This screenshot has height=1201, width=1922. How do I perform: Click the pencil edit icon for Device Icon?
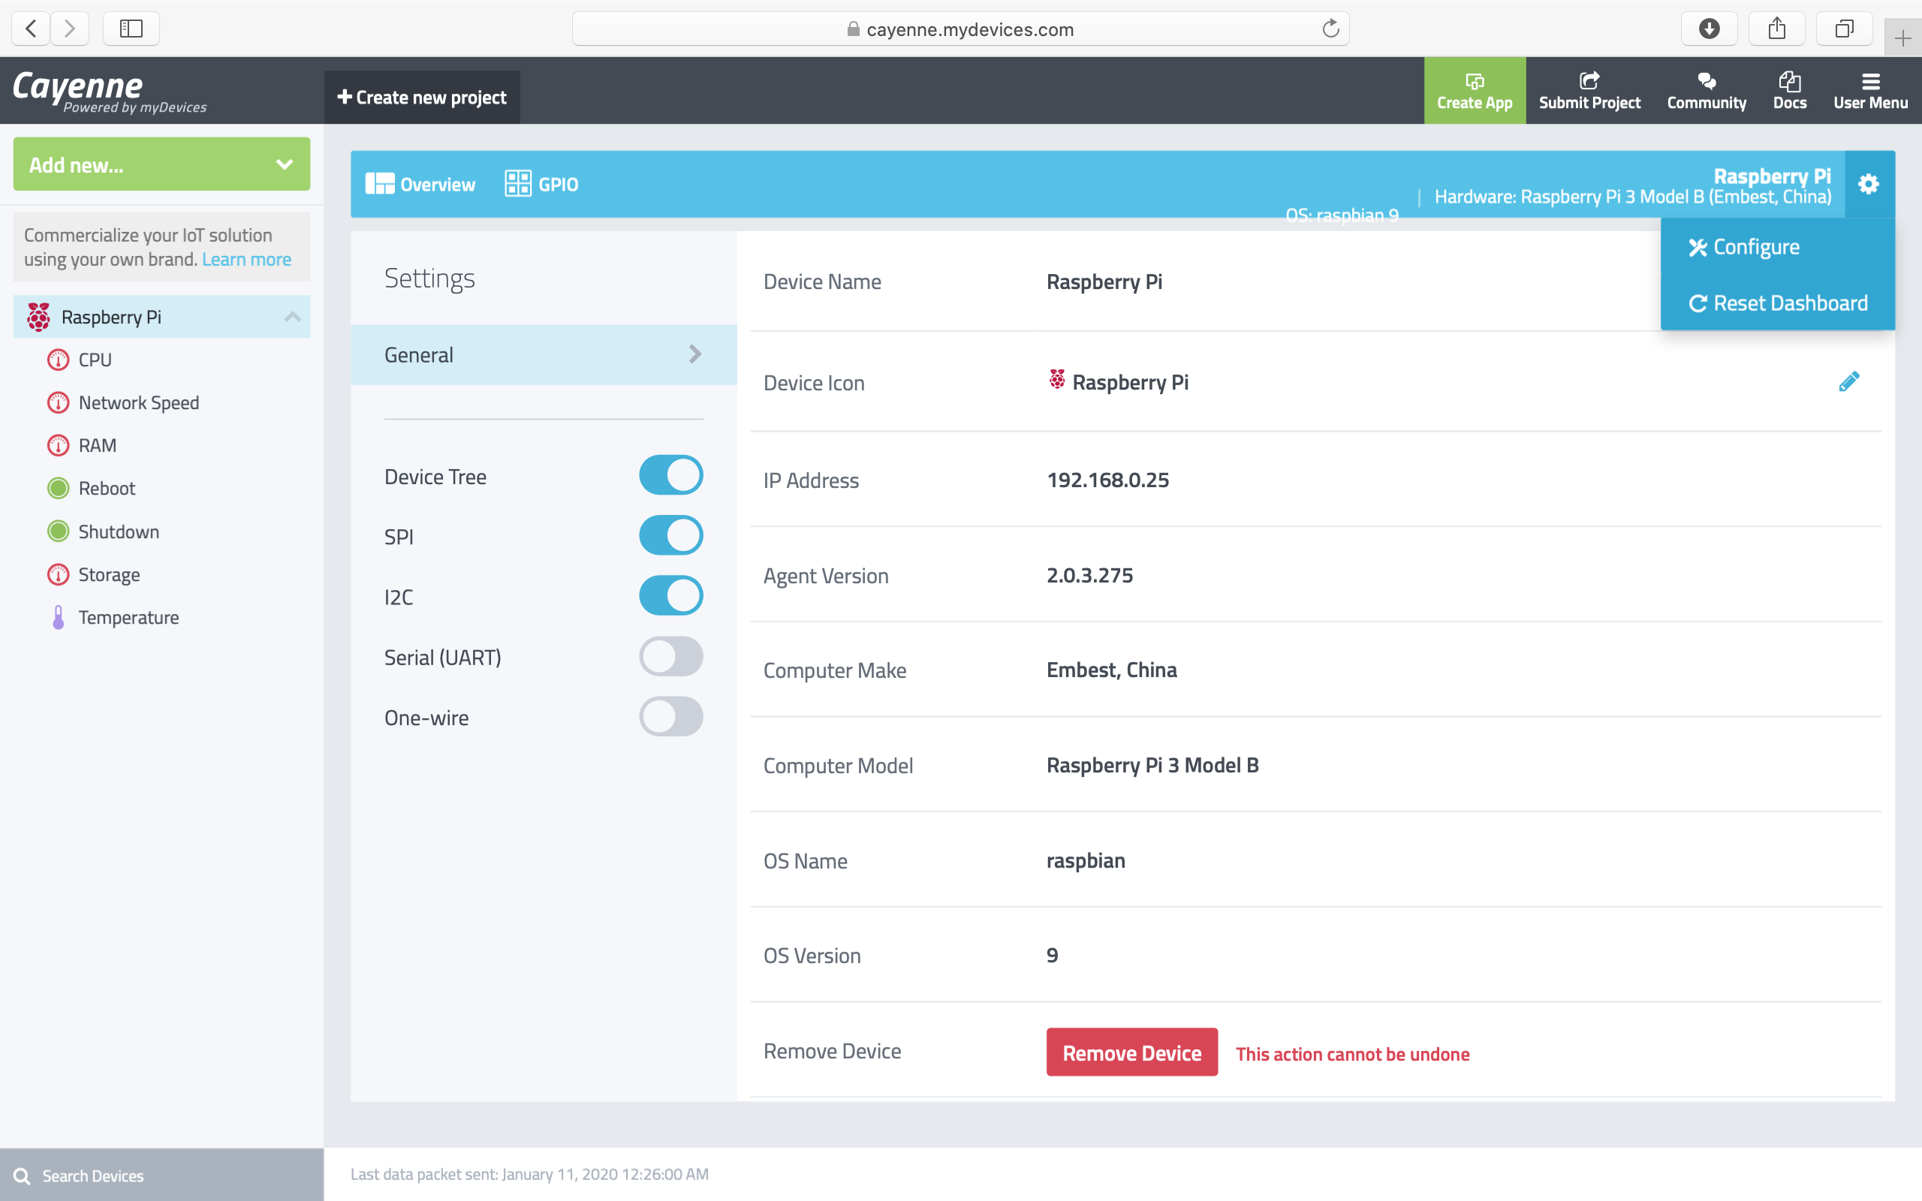(x=1848, y=382)
